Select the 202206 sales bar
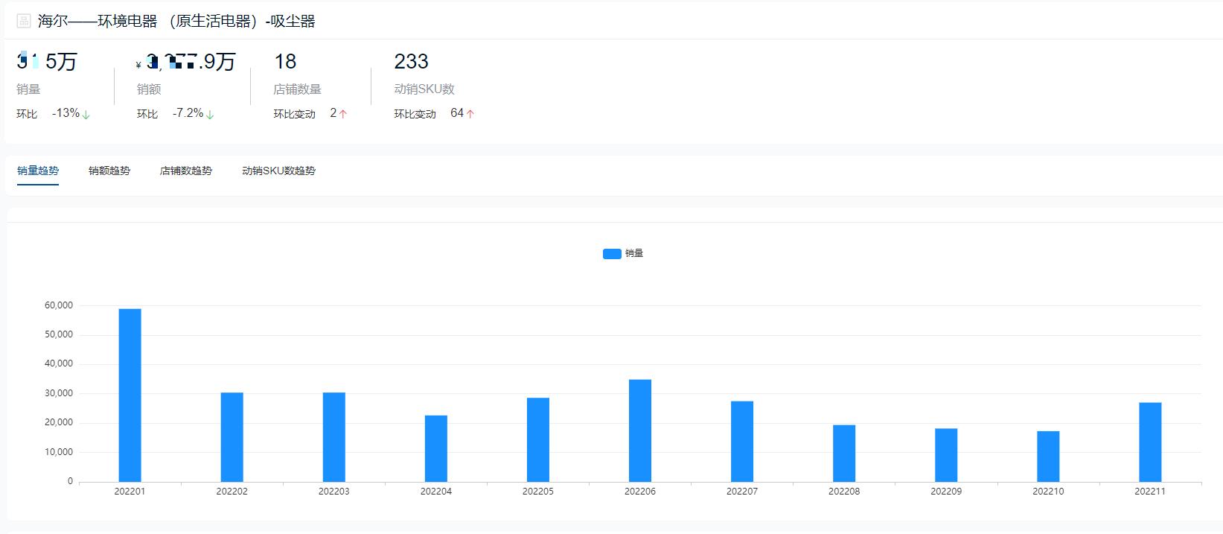 [640, 430]
